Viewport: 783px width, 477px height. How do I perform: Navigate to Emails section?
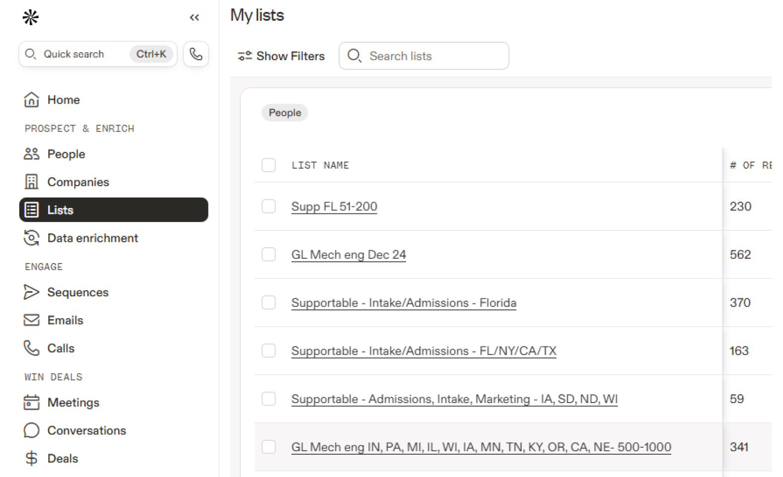pyautogui.click(x=65, y=320)
